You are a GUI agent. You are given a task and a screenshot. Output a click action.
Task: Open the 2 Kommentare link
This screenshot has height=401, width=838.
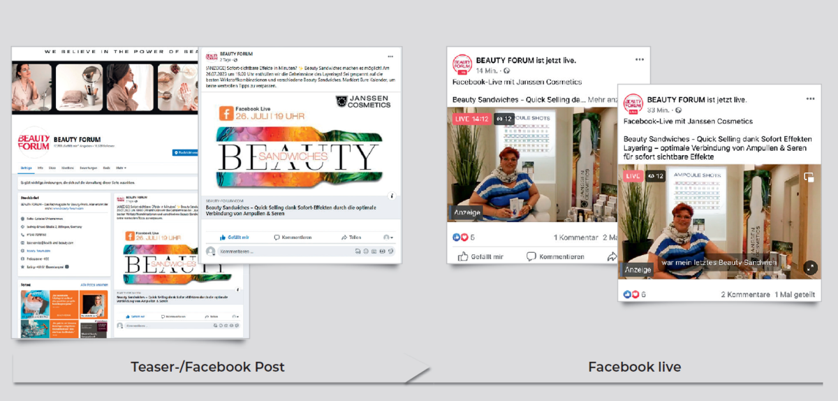(745, 295)
